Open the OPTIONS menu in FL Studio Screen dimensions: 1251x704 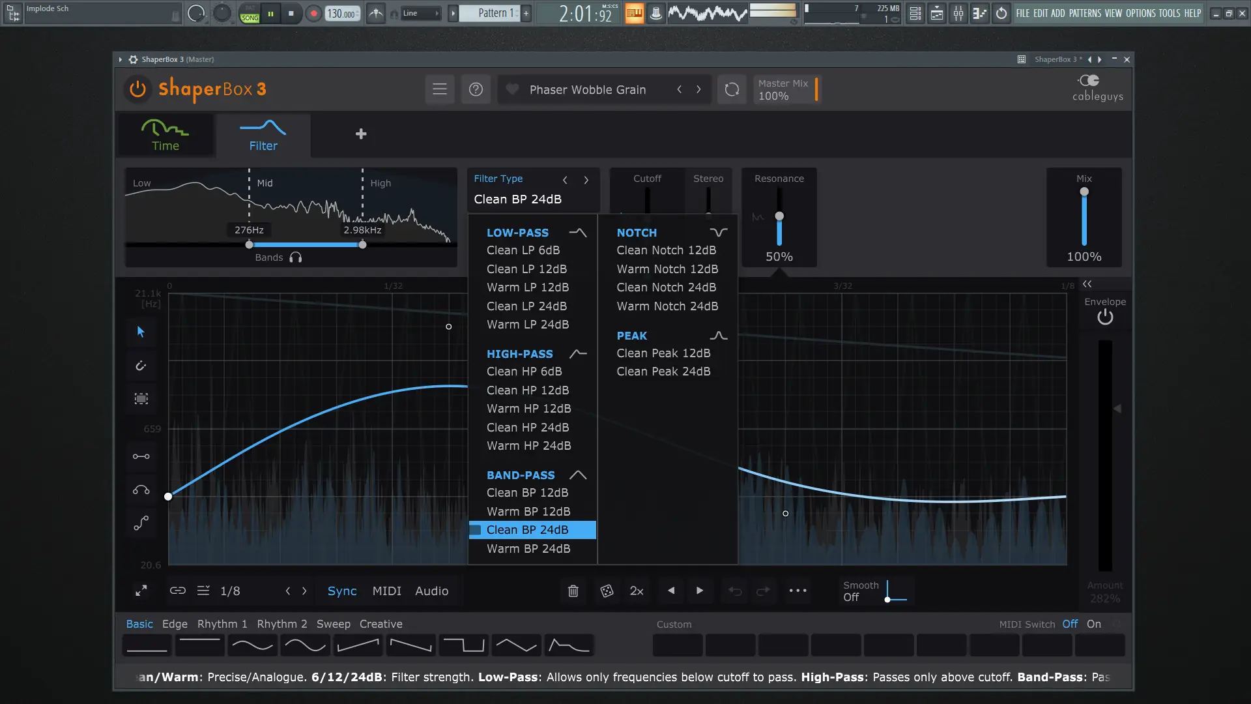pos(1140,13)
